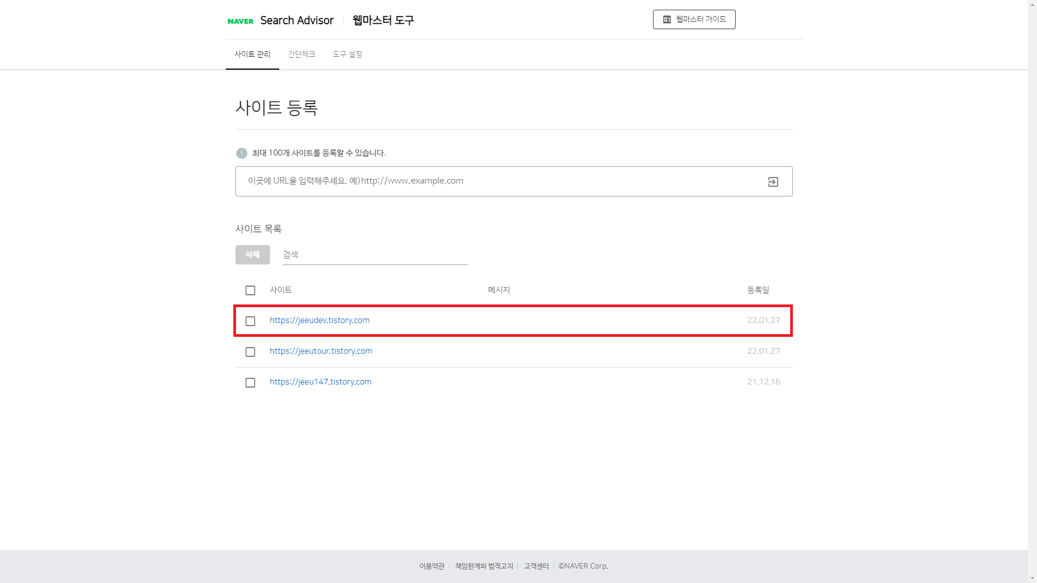1037x583 pixels.
Task: Open the 웹마스터 가이드 button
Action: click(694, 19)
